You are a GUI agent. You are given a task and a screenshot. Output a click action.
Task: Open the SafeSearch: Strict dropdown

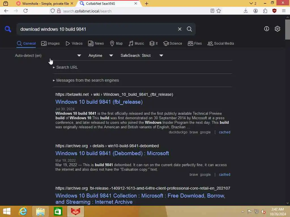click(142, 56)
